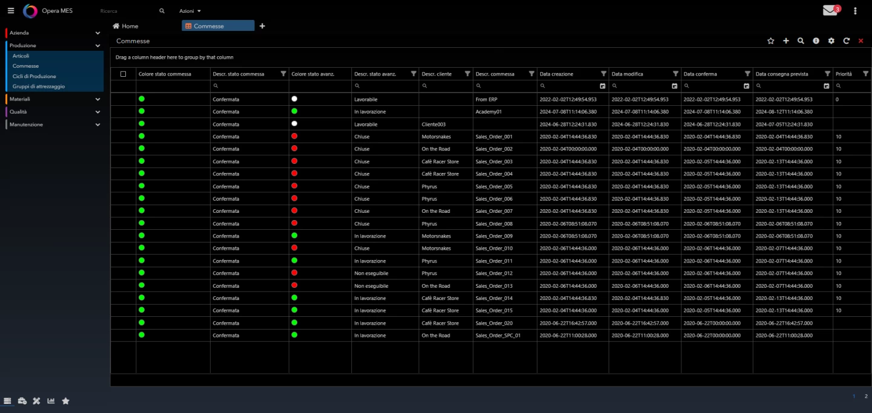Open calendar picker for Data consegna prevista
The height and width of the screenshot is (413, 872).
[827, 86]
